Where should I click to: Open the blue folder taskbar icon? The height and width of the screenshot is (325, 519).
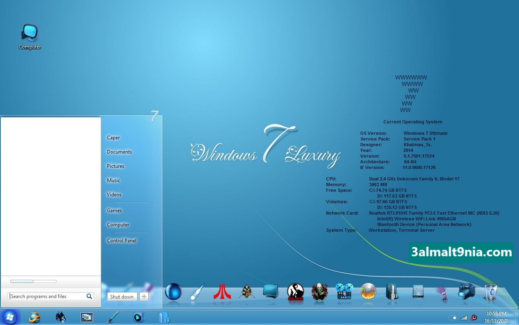pos(164,317)
